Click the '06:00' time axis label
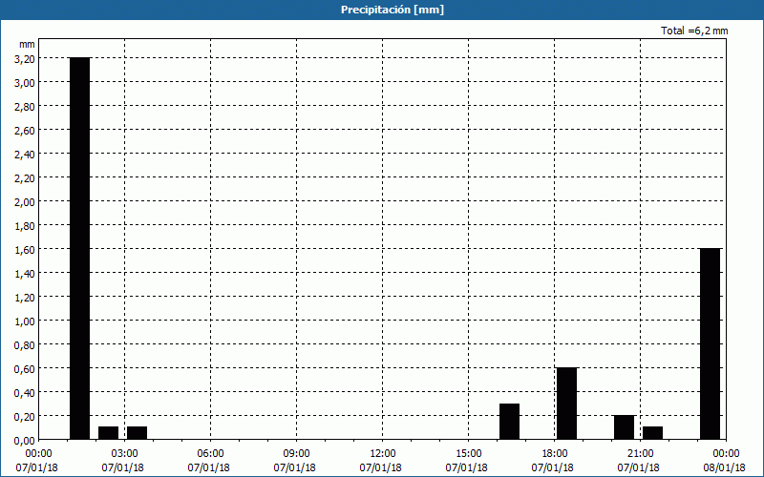The image size is (764, 477). pyautogui.click(x=210, y=454)
